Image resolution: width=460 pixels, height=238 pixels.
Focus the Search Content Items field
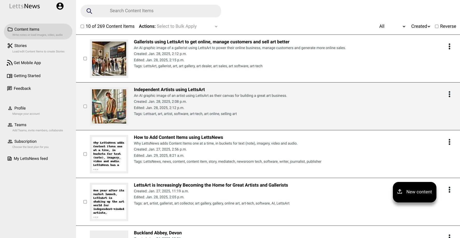point(151,11)
